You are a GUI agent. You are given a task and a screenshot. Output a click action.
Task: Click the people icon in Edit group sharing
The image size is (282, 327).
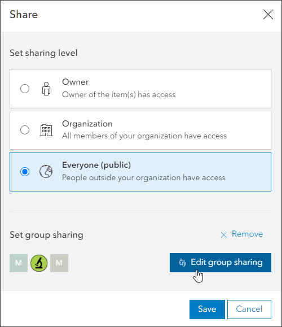[182, 263]
